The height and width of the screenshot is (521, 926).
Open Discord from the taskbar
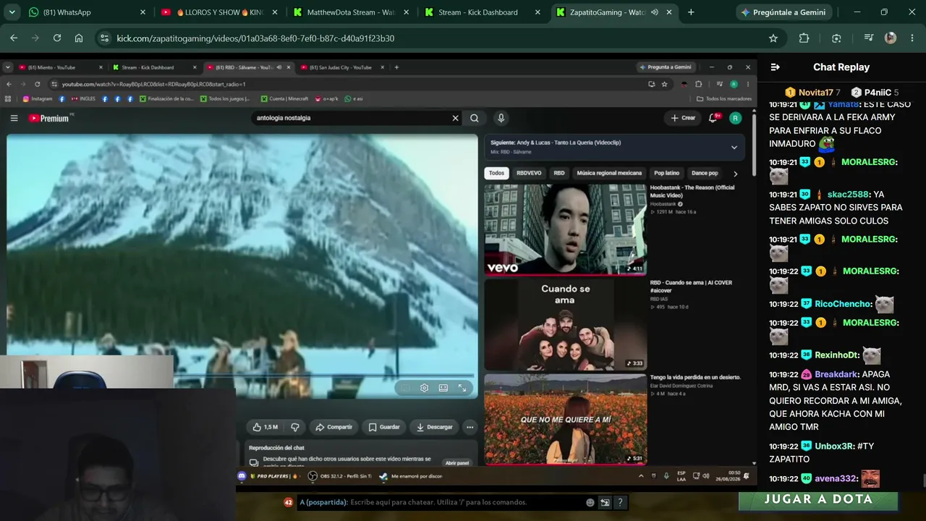[242, 476]
